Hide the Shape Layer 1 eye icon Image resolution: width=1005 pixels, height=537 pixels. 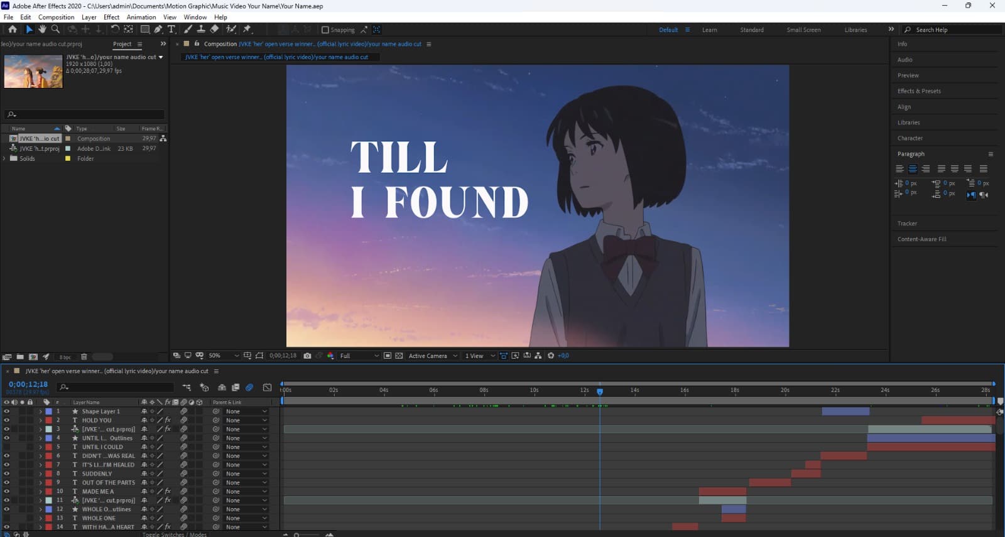(6, 411)
